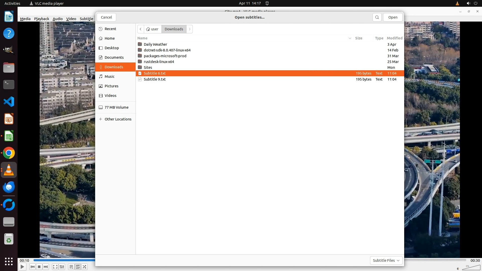Image resolution: width=482 pixels, height=271 pixels.
Task: Skip to the next media track
Action: pyautogui.click(x=46, y=267)
